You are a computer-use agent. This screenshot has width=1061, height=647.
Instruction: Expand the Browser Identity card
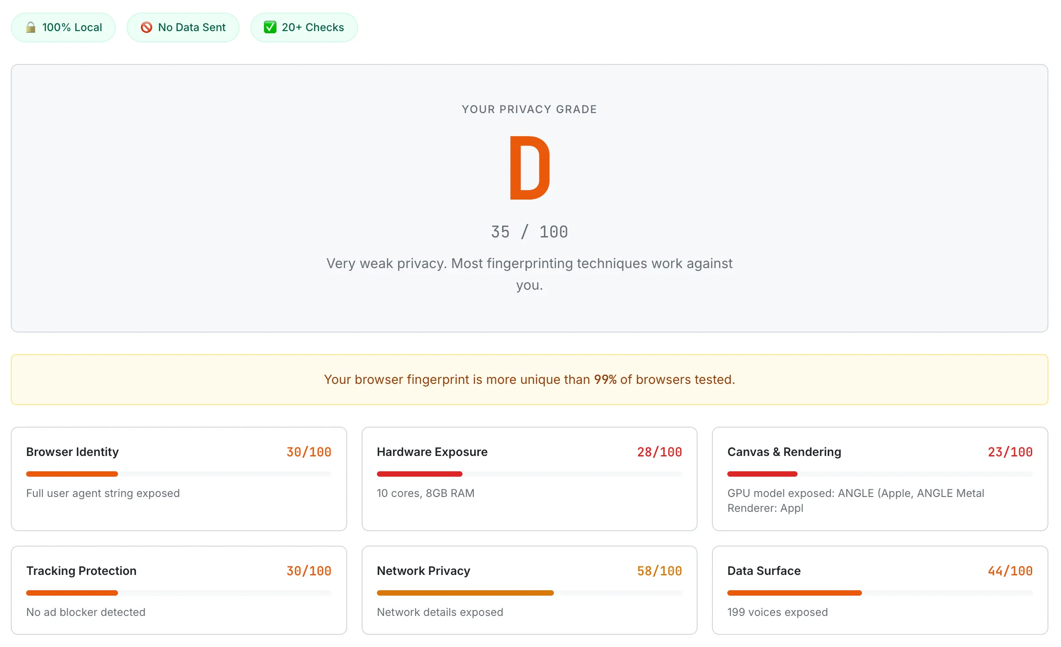point(179,479)
